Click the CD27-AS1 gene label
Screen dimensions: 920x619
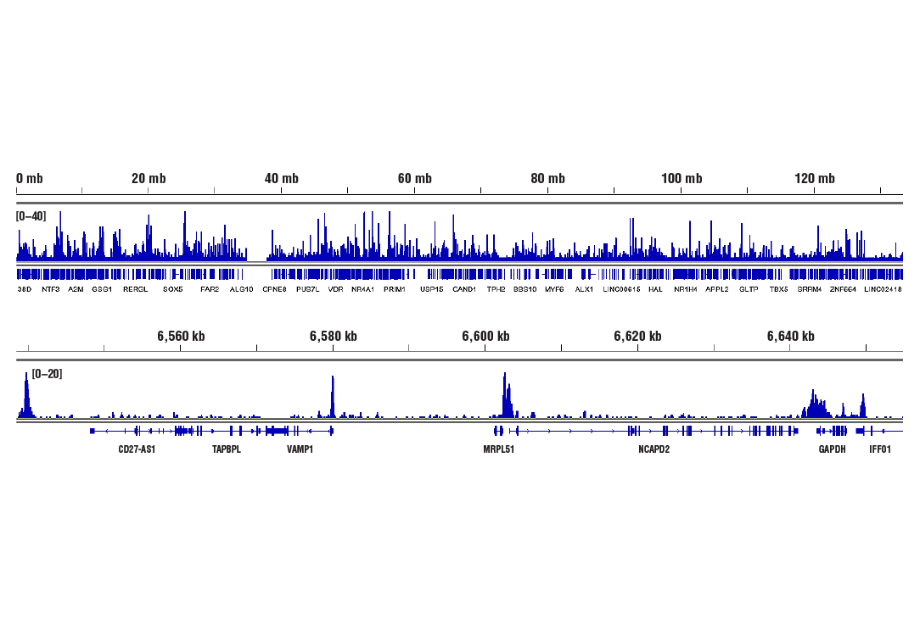[137, 449]
